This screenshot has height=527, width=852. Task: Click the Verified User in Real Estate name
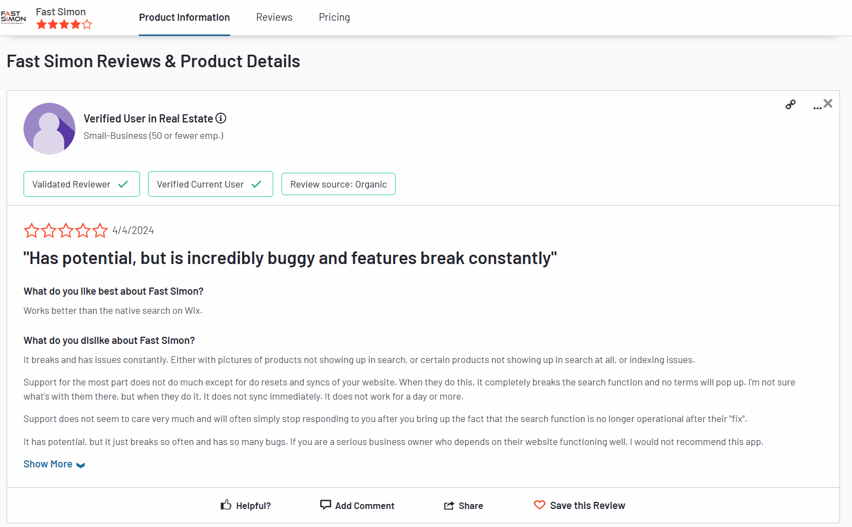pyautogui.click(x=148, y=119)
